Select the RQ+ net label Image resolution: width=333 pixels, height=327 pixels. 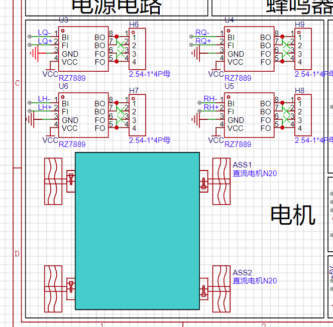pyautogui.click(x=203, y=41)
